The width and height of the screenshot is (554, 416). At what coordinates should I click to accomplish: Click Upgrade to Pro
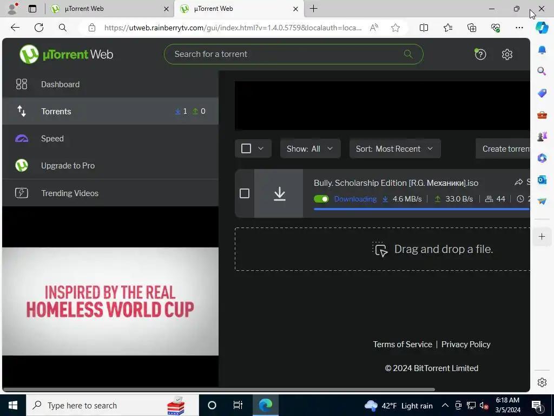(110, 166)
